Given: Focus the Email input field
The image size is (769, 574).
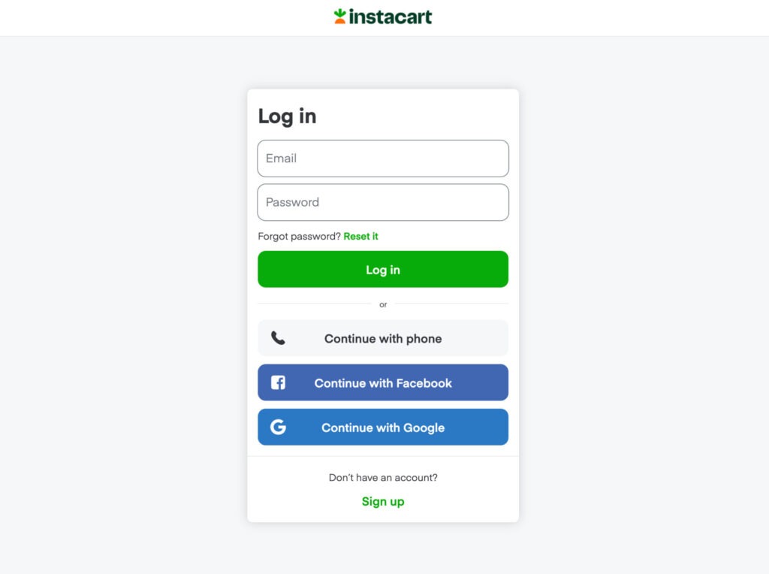Looking at the screenshot, I should tap(383, 159).
